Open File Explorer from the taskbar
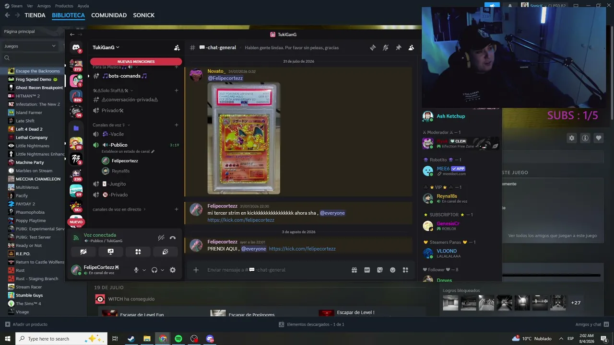Viewport: 614px width, 345px height. [147, 339]
